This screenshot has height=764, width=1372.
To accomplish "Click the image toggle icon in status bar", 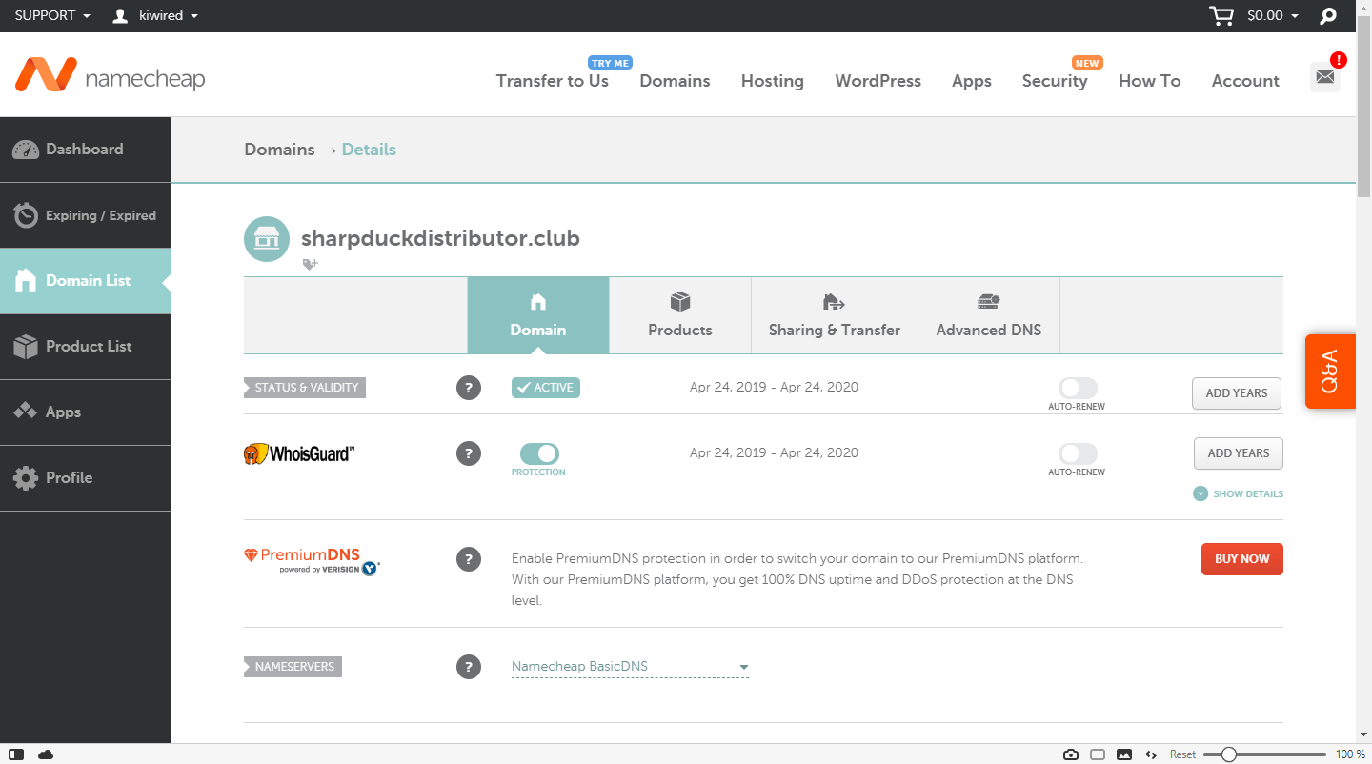I will point(1124,754).
